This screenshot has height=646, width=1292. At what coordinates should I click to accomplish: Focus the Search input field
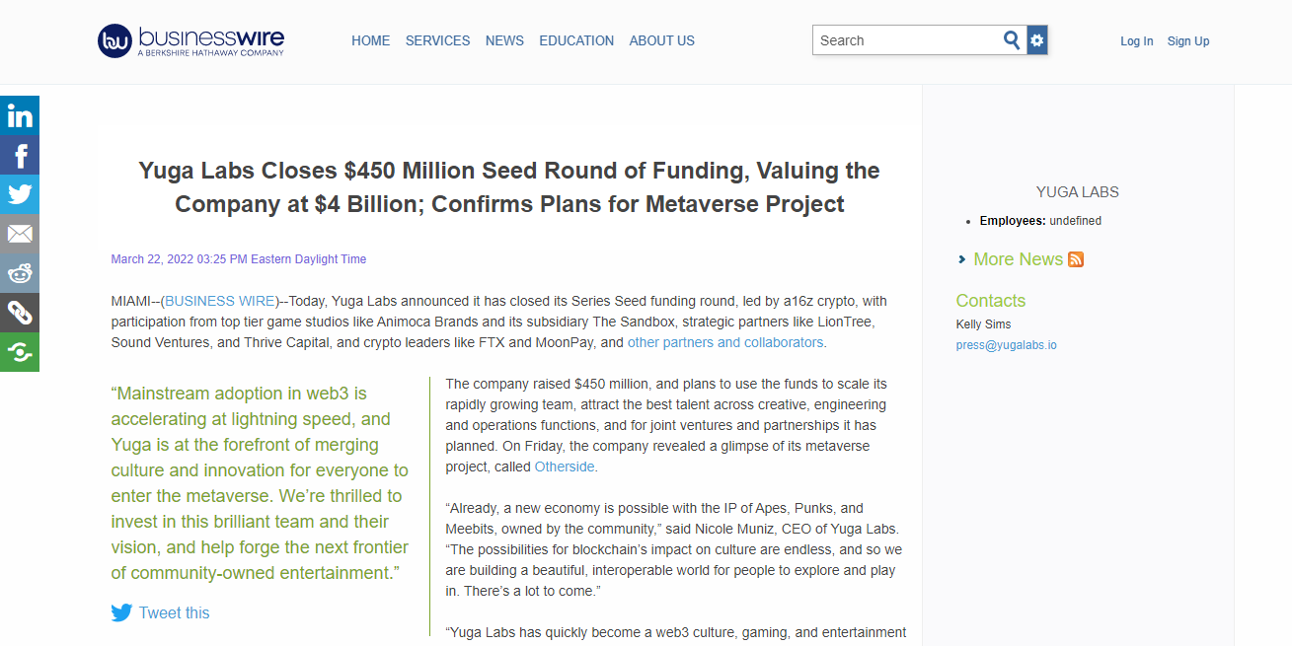coord(907,40)
